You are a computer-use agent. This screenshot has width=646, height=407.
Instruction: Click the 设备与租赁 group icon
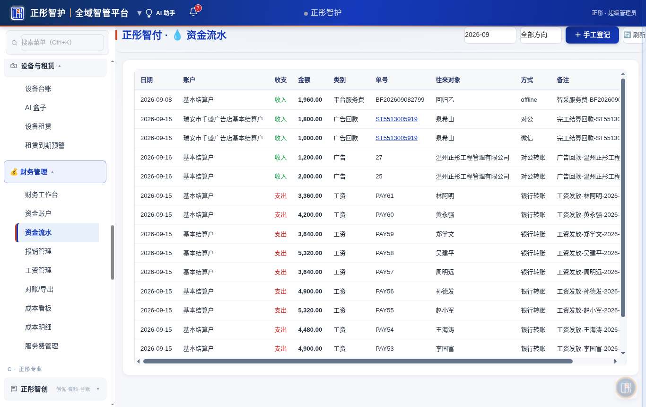click(14, 66)
